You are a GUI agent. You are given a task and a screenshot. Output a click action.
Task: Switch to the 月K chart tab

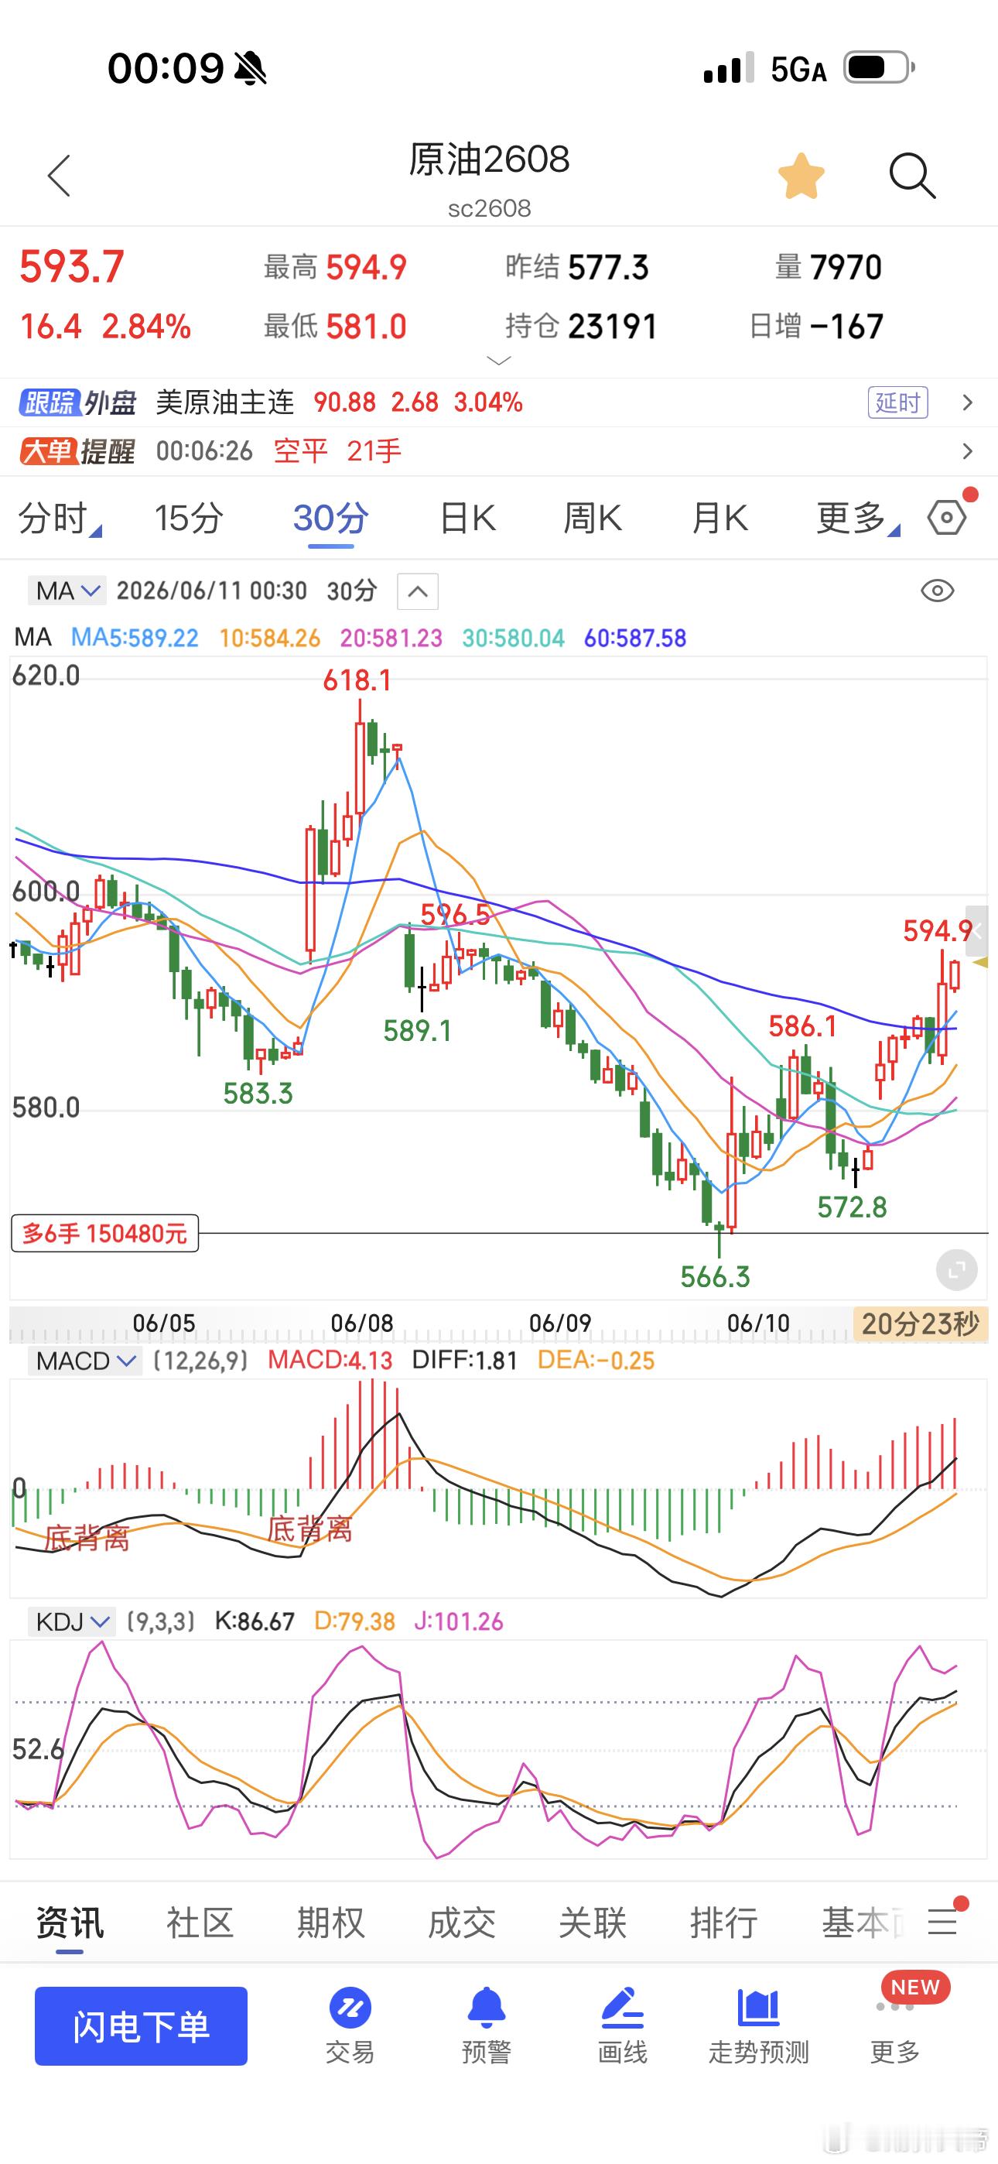[720, 519]
